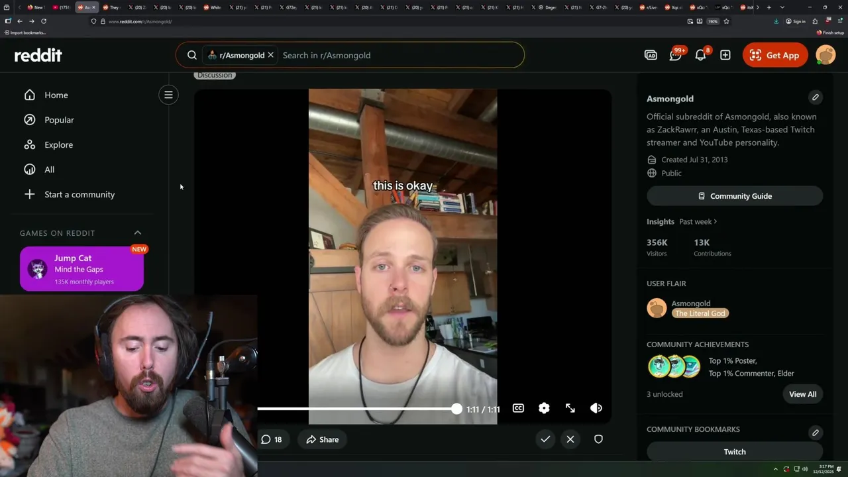Open the notifications bell
This screenshot has width=848, height=477.
[x=700, y=55]
